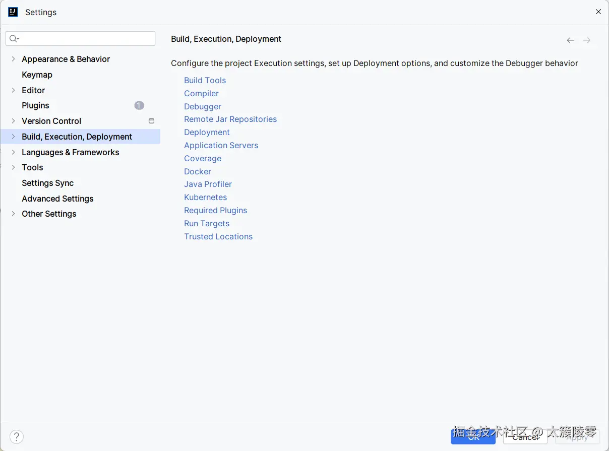Expand Languages & Frameworks tree node
Image resolution: width=609 pixels, height=451 pixels.
pos(13,152)
